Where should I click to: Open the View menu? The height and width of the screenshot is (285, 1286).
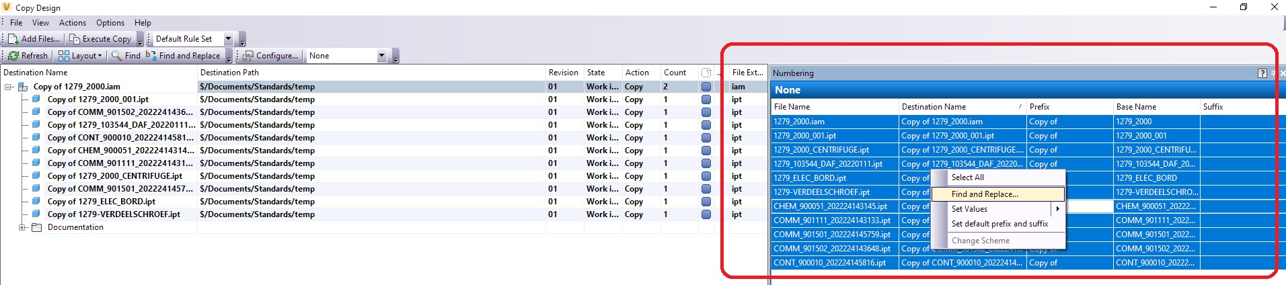pos(40,23)
